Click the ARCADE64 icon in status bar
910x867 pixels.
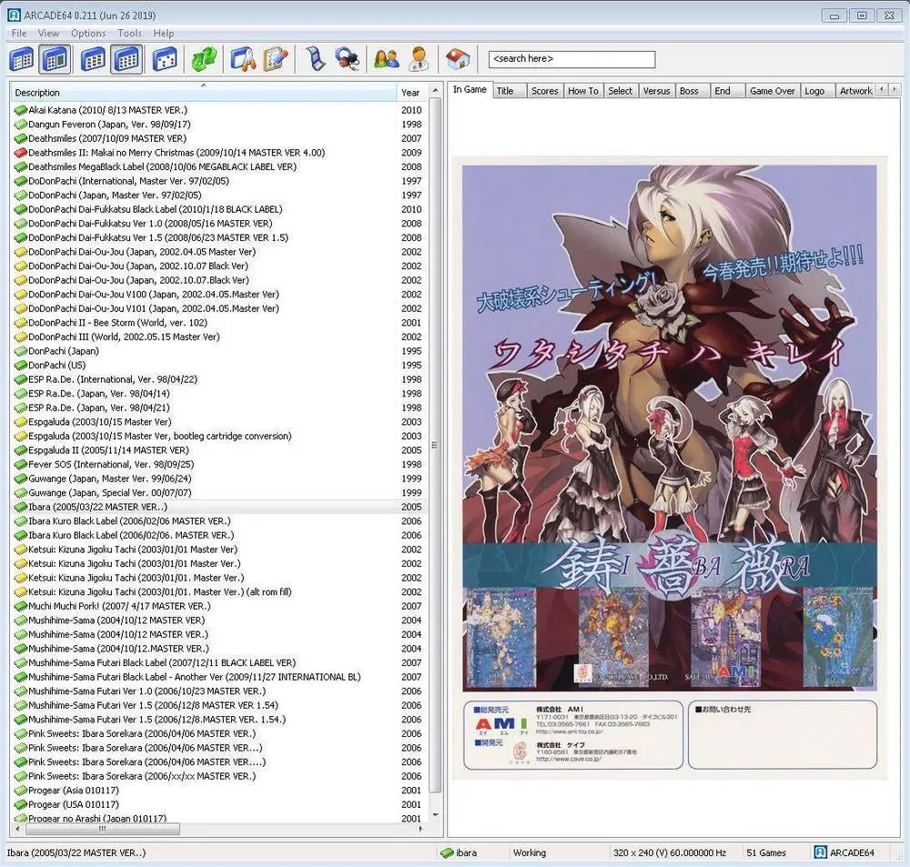pyautogui.click(x=820, y=852)
